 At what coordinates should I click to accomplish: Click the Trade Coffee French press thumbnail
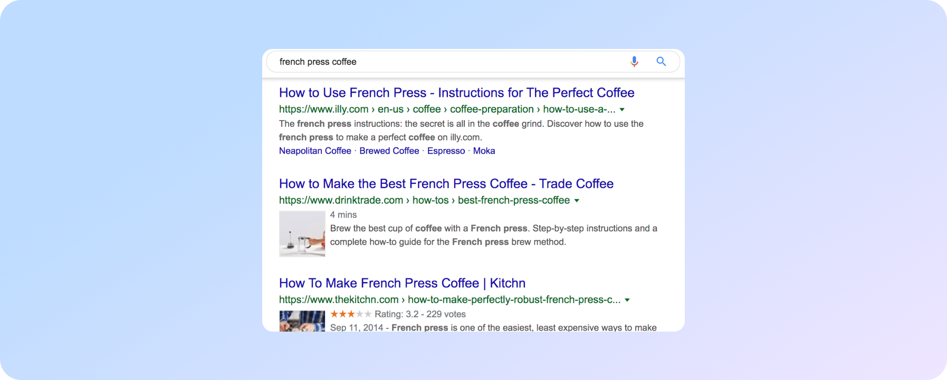[x=302, y=234]
